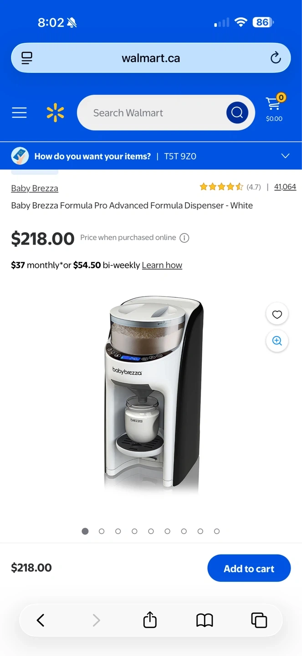
Task: Open price info circle icon
Action: (x=184, y=238)
